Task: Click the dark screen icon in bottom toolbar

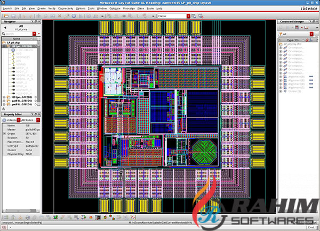Action: tap(98, 218)
